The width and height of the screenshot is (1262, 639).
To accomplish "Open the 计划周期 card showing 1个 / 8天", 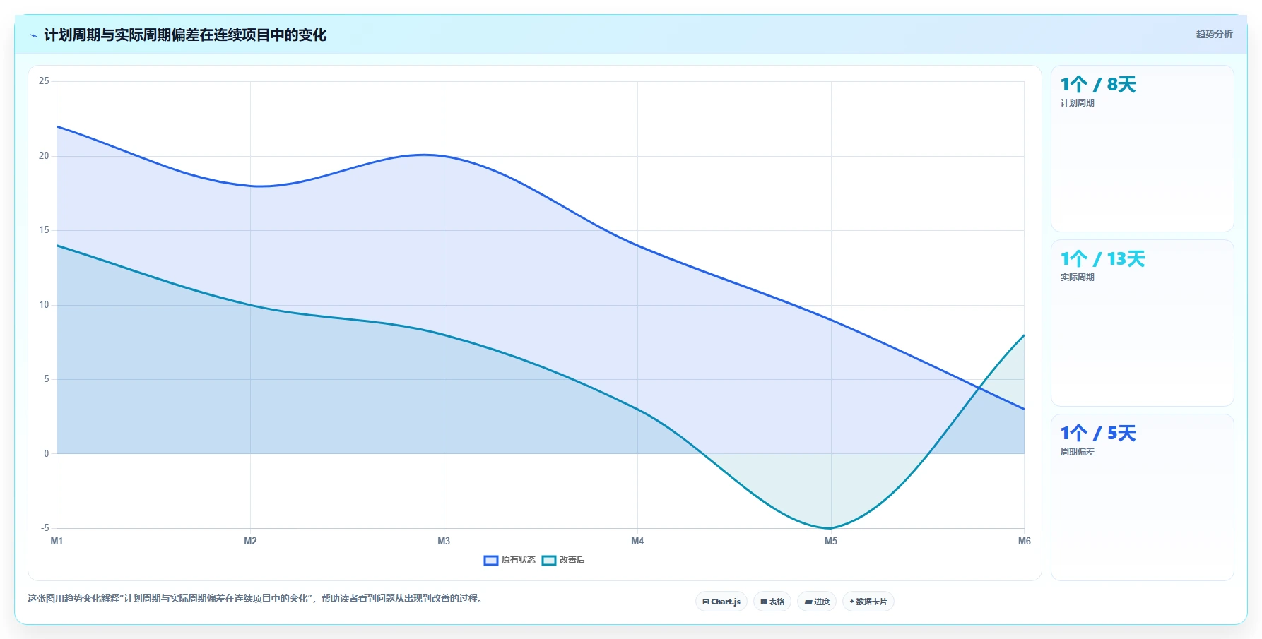I will click(1143, 149).
